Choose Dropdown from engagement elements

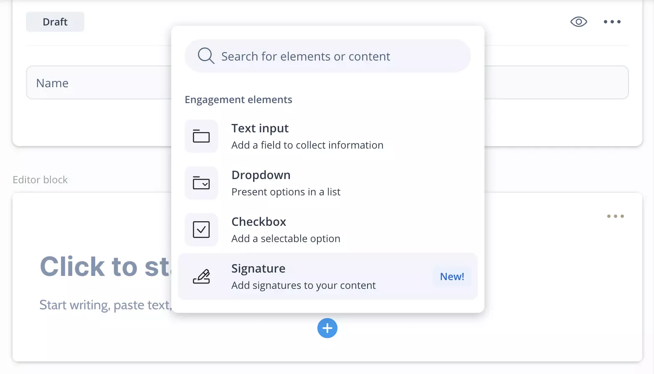tap(328, 183)
